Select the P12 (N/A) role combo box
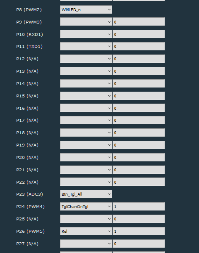This screenshot has height=253, width=199. 86,59
